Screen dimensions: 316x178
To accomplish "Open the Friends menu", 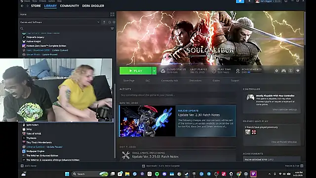I will coord(42,1).
